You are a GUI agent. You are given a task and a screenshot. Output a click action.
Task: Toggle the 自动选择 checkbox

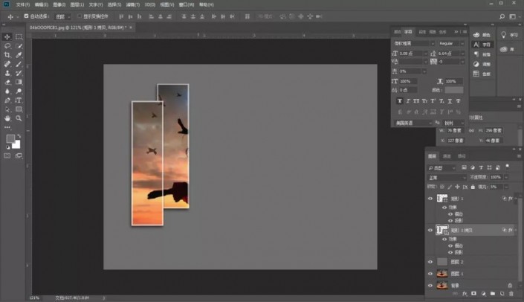(x=27, y=16)
